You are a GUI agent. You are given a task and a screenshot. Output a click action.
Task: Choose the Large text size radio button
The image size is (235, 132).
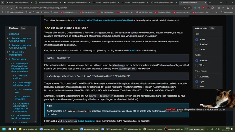(x=197, y=49)
